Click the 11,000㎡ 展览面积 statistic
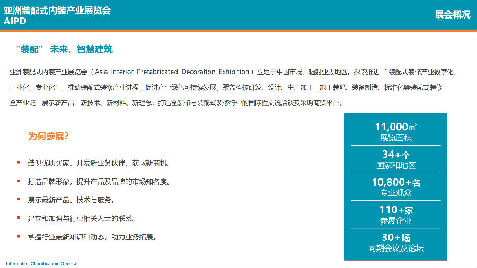Image resolution: width=477 pixels, height=268 pixels. click(x=396, y=132)
